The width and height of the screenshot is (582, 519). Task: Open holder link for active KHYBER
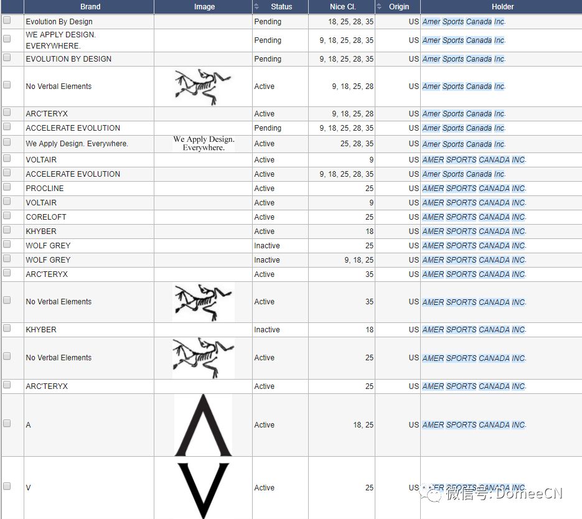point(474,231)
